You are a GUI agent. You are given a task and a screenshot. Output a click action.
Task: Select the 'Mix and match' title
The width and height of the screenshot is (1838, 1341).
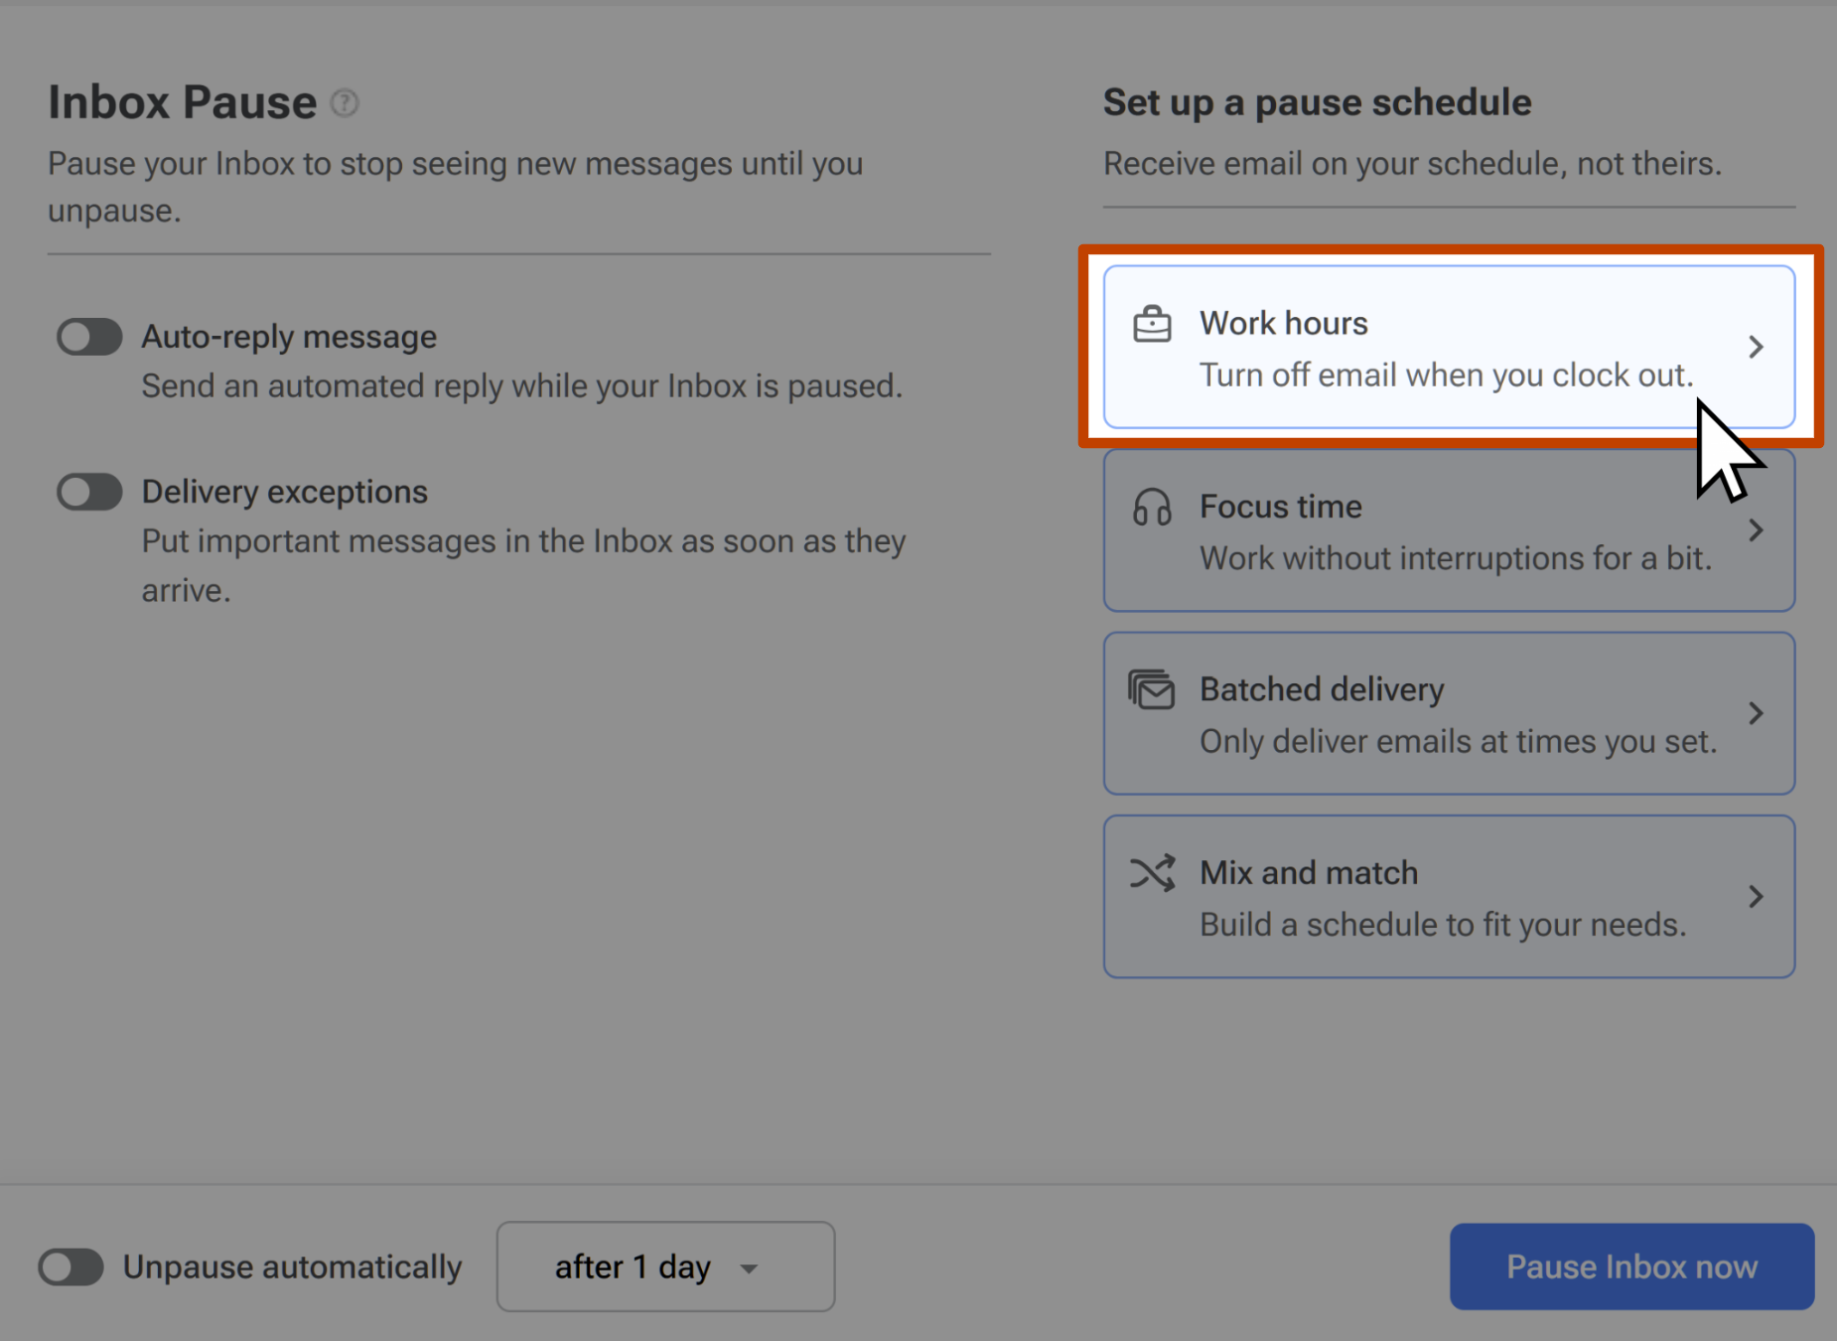pos(1309,872)
